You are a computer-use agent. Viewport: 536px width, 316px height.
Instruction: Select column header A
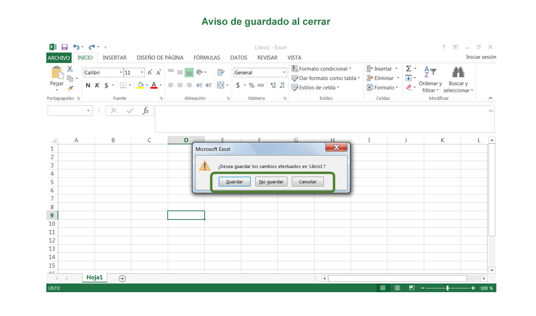tap(76, 140)
